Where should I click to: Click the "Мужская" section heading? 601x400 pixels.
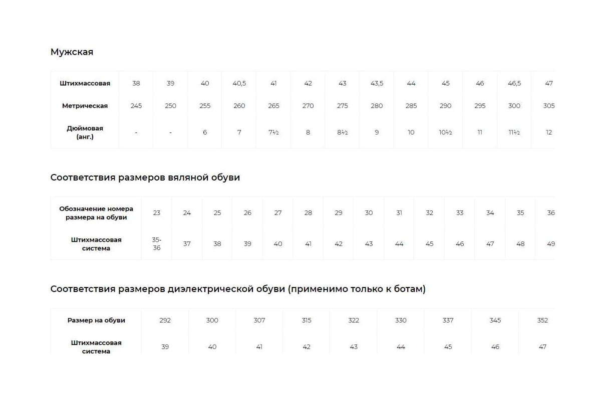[x=72, y=52]
